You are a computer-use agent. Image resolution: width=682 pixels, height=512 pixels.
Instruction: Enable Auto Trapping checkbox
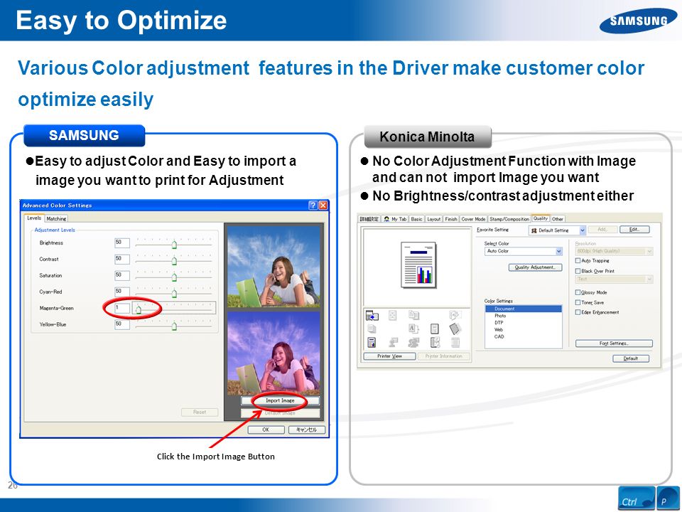tap(578, 260)
